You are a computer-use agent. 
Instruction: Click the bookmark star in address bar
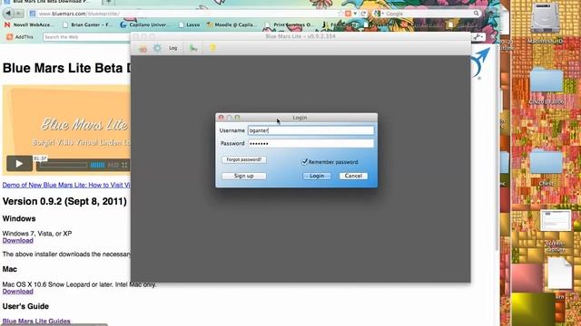tap(340, 14)
